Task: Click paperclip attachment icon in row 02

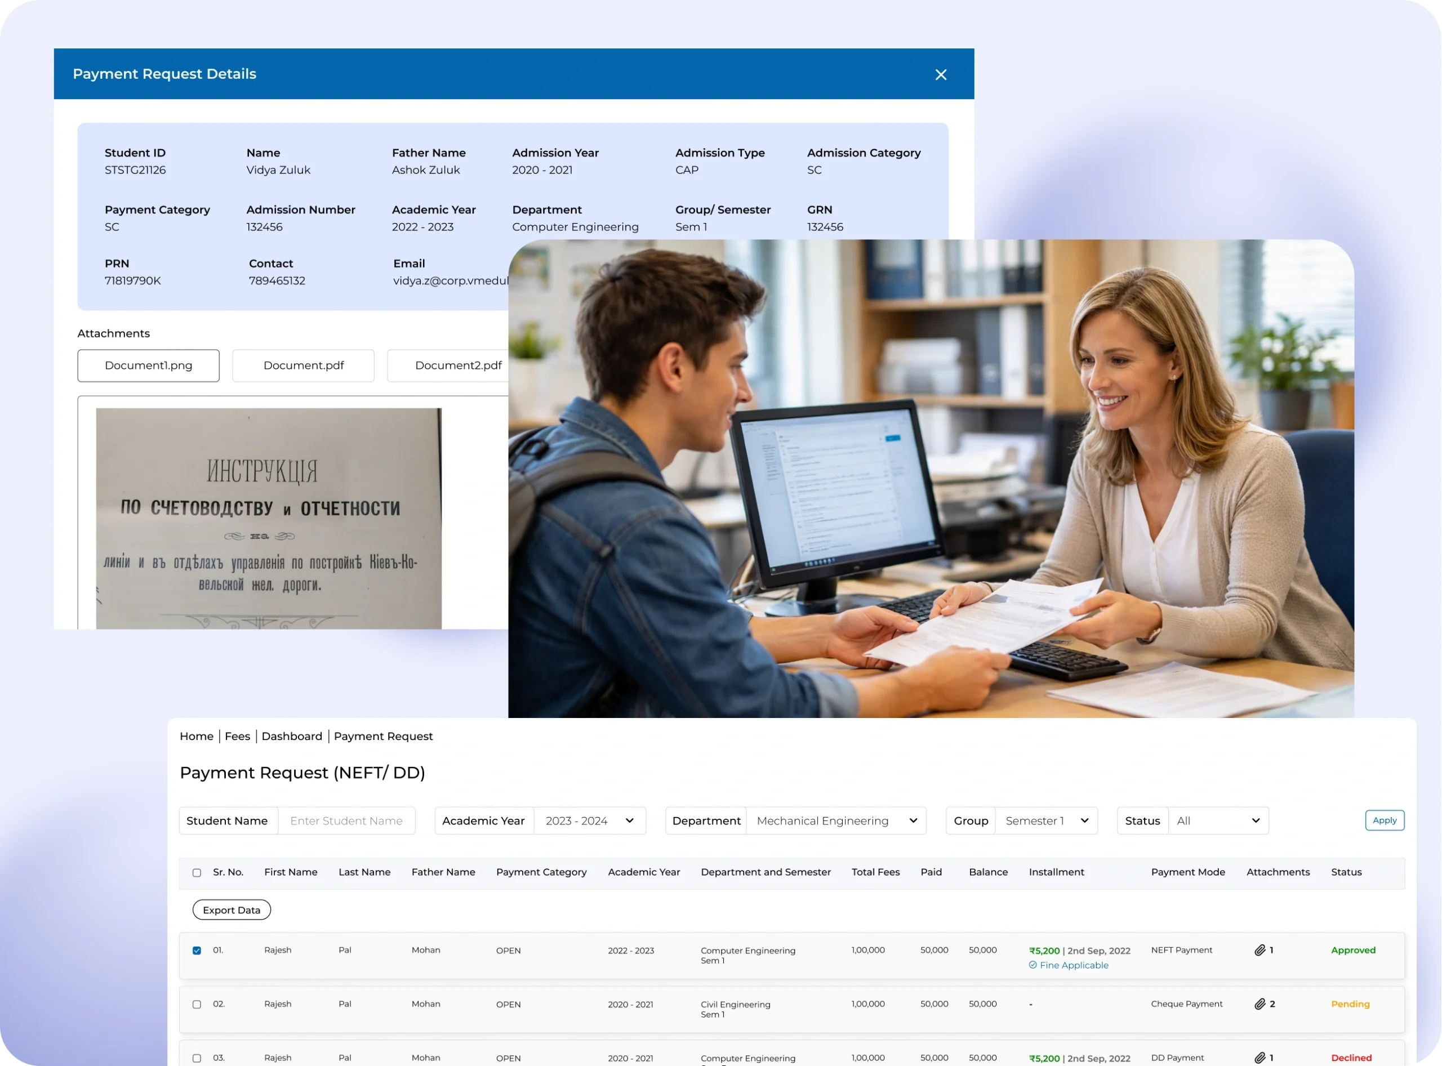Action: [1259, 1004]
